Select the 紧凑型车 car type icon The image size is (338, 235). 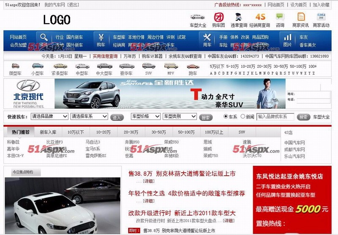click(60, 66)
